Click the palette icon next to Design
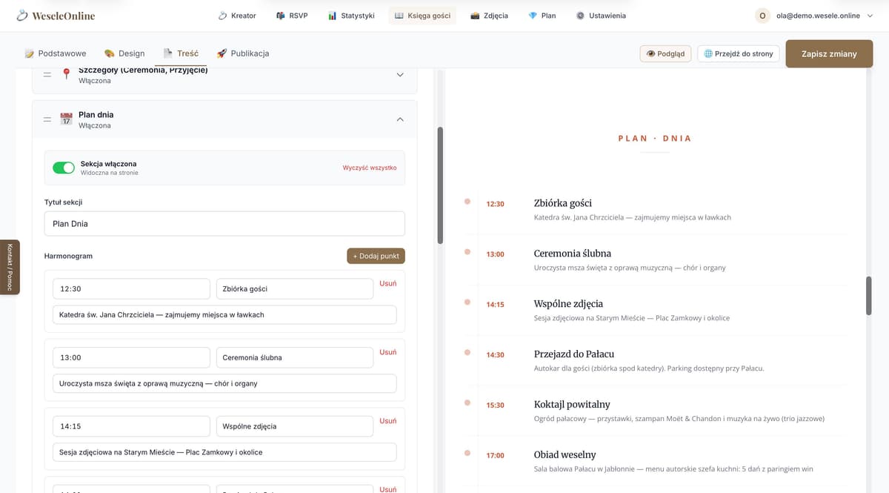The width and height of the screenshot is (889, 493). coord(110,53)
